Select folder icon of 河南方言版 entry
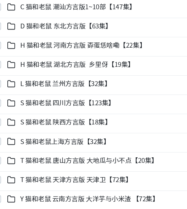Viewport: 187px width, 209px height. [x=11, y=45]
